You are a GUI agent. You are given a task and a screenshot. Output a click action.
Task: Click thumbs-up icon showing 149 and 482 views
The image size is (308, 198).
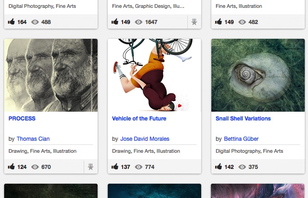(x=219, y=22)
